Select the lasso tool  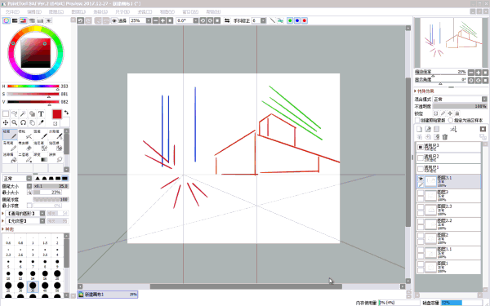tap(15, 113)
